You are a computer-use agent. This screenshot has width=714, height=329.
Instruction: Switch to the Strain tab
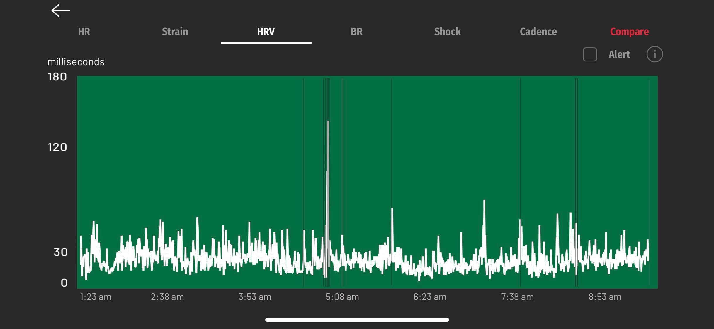[x=175, y=32]
